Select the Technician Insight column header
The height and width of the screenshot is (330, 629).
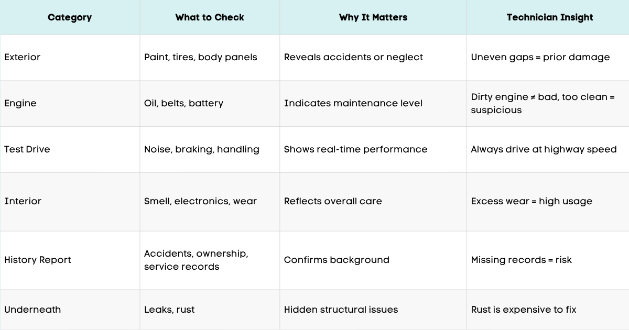(x=550, y=17)
